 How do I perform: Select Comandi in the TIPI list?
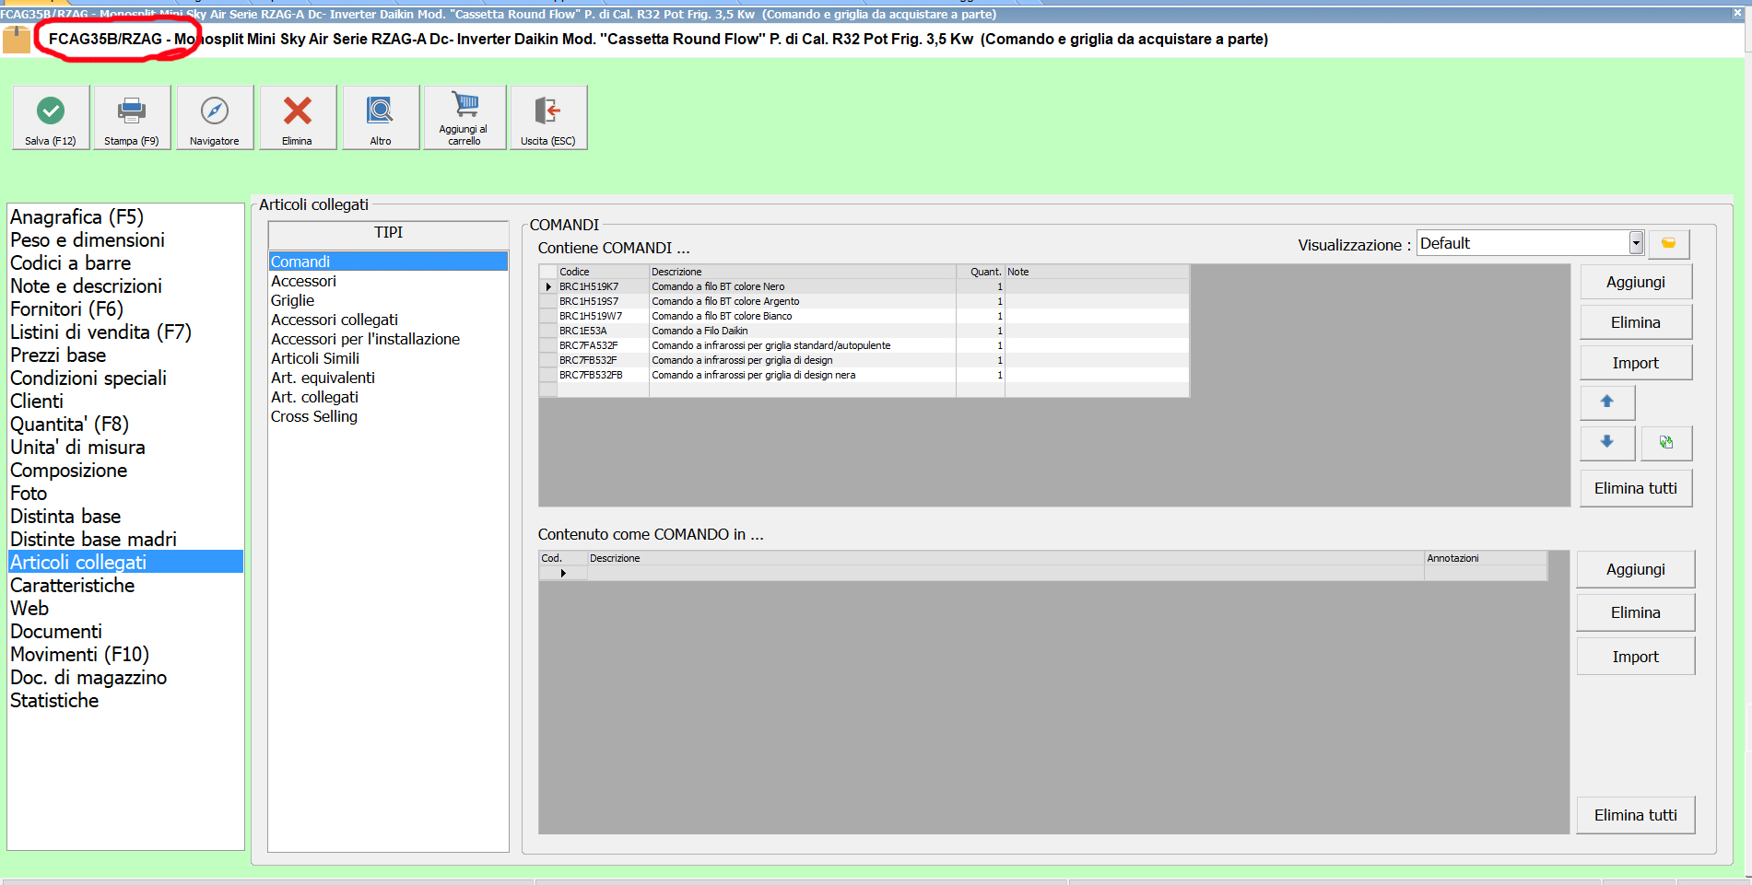[x=388, y=262]
